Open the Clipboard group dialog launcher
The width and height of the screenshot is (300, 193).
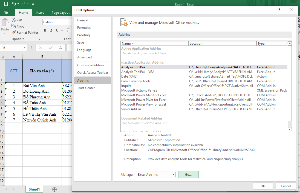coord(39,39)
